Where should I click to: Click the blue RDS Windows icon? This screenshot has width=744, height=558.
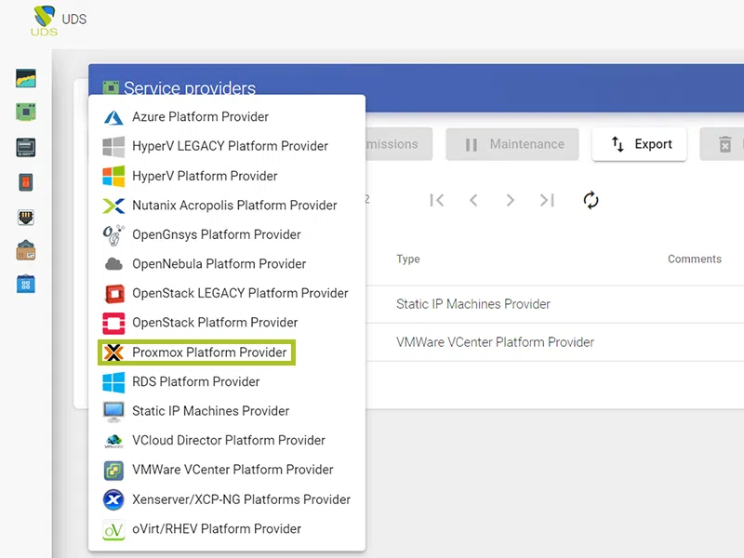click(x=113, y=382)
